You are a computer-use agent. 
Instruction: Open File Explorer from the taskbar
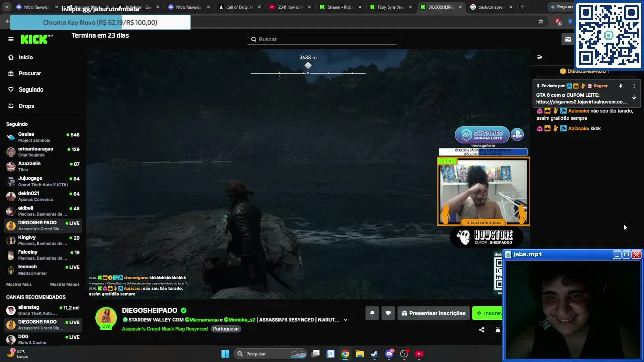pos(360,354)
